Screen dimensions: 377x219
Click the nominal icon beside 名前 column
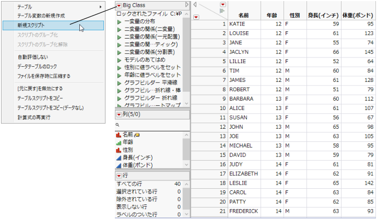tap(119, 135)
